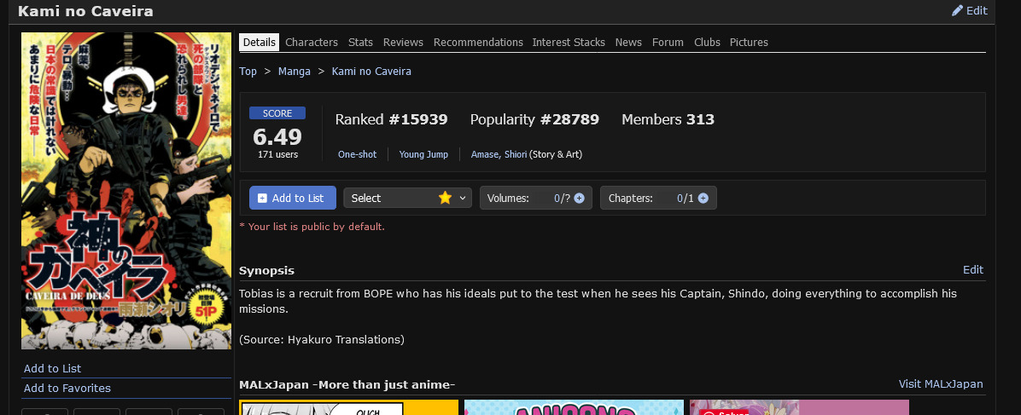Click the pink MALxJapan banner thumbnail

(x=799, y=407)
